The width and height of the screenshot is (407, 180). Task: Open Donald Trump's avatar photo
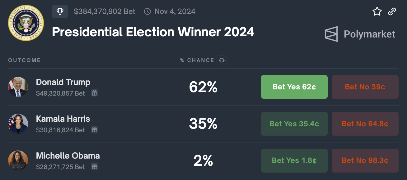tap(18, 87)
